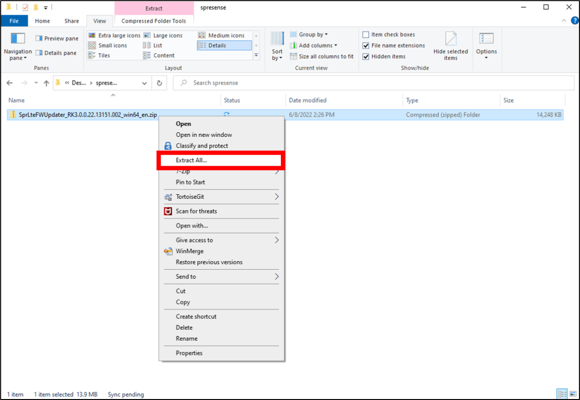Select Extra large icons layout
Screen dimensions: 580x400
point(115,35)
